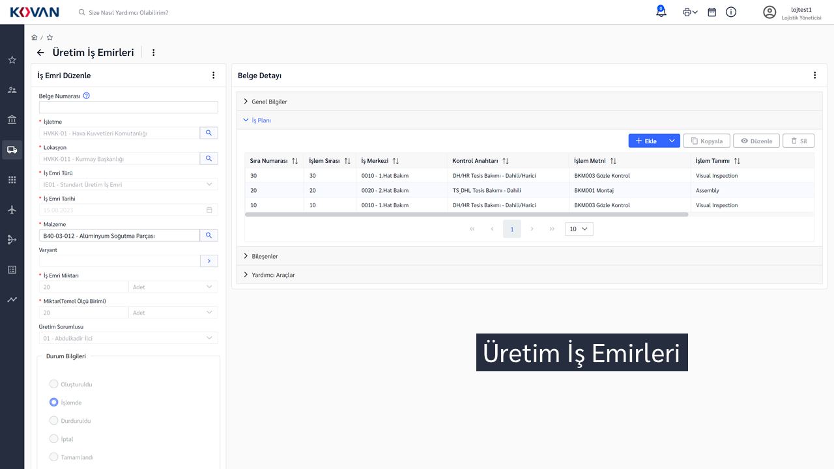
Task: Open the personnel icon in the sidebar
Action: (12, 90)
